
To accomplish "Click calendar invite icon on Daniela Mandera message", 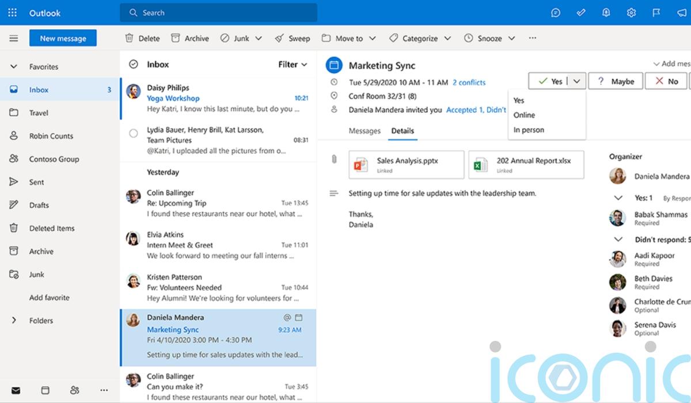I will click(x=298, y=318).
